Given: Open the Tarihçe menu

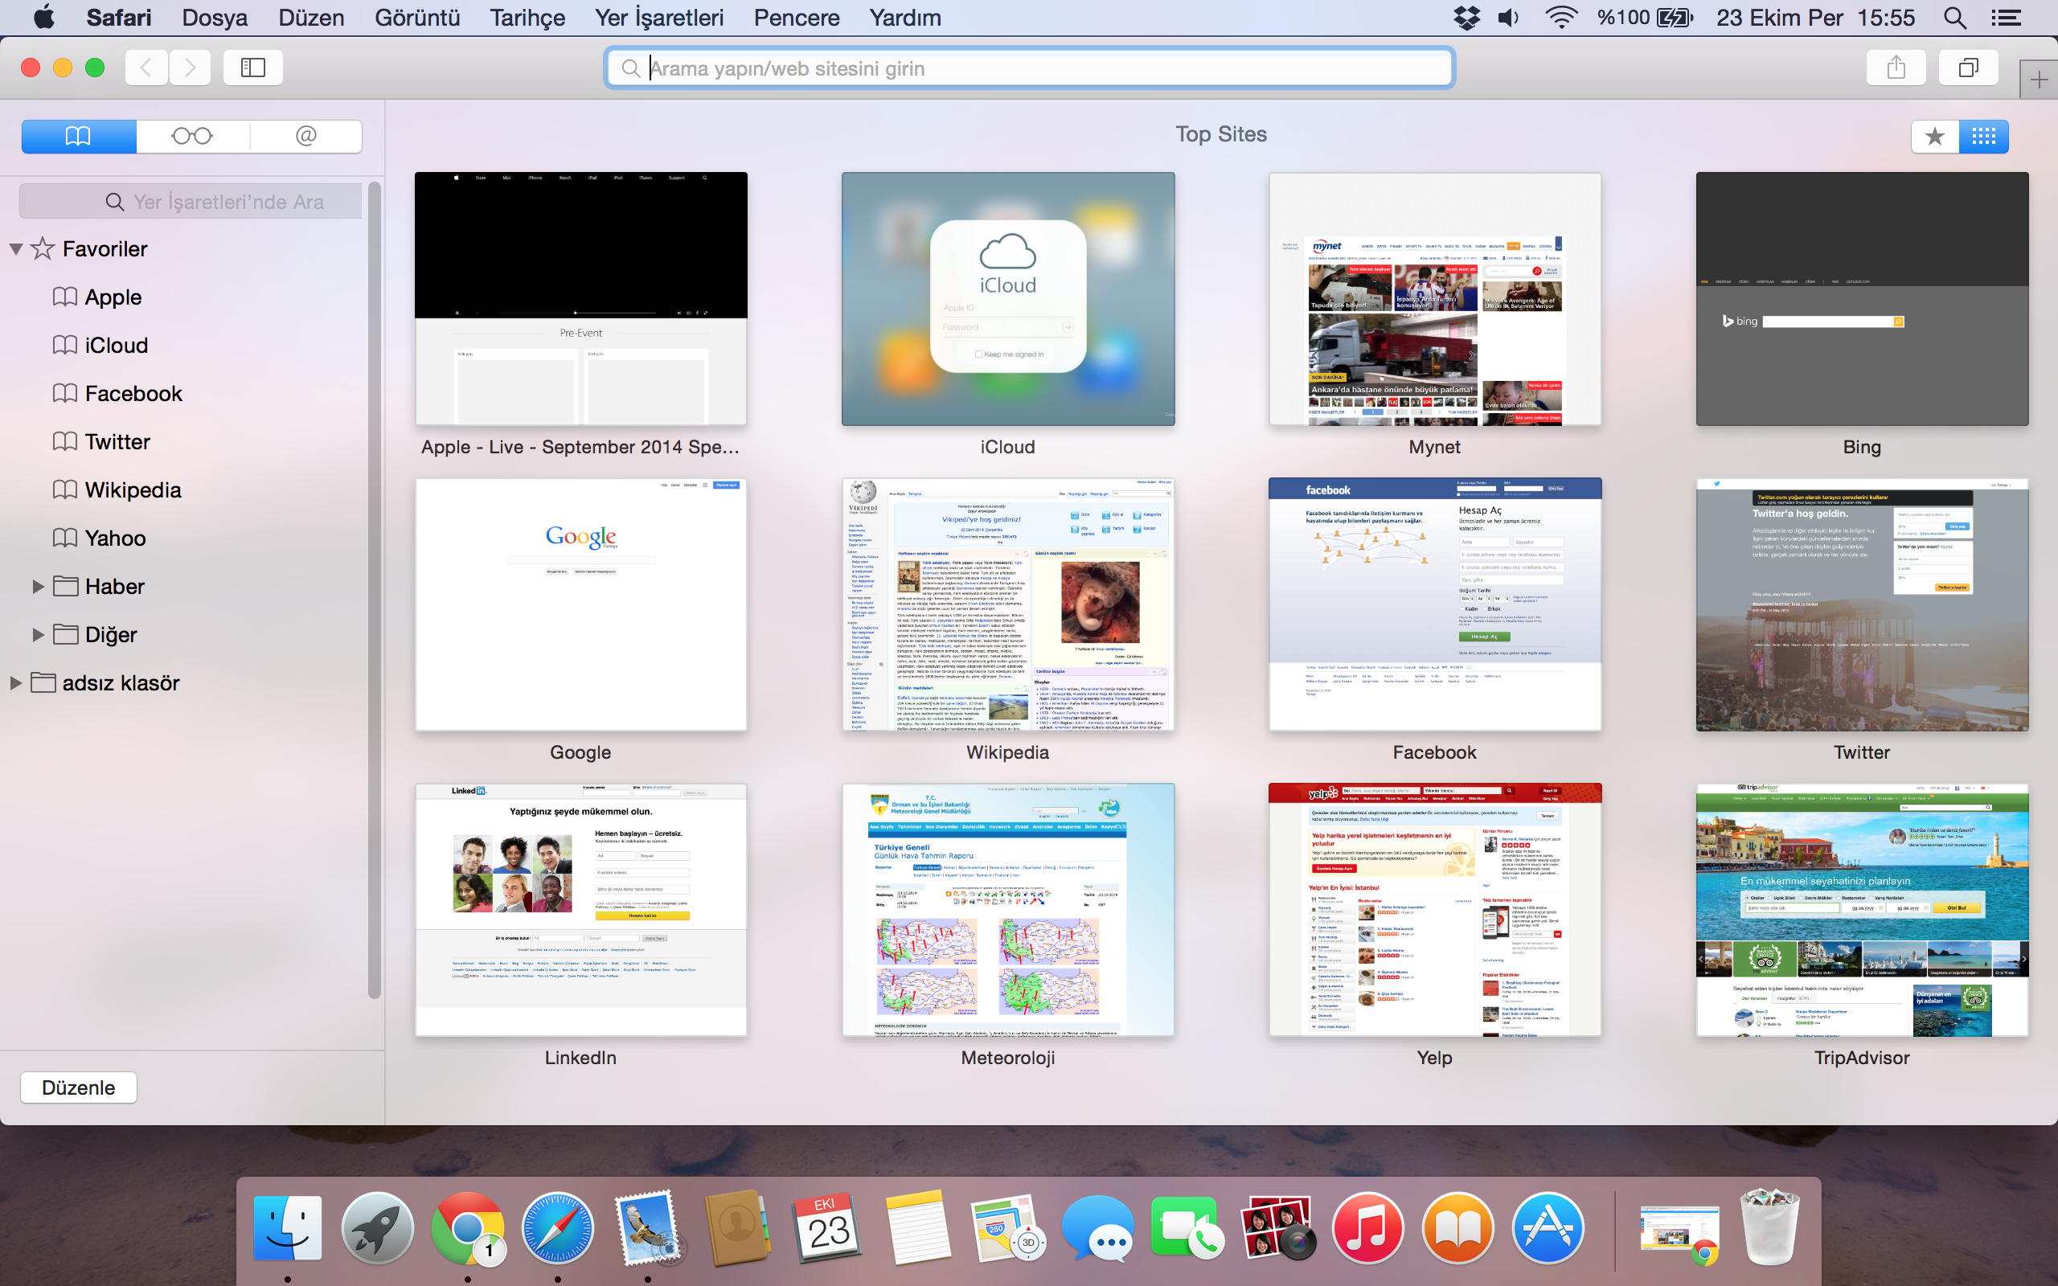Looking at the screenshot, I should (x=527, y=18).
